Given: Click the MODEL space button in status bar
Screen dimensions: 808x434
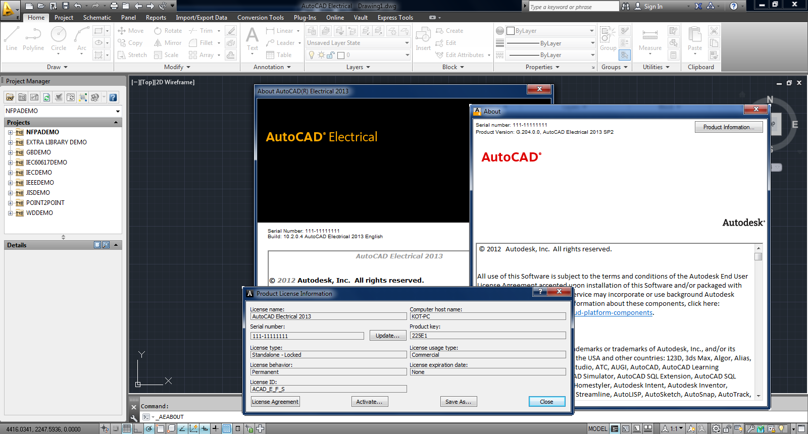Looking at the screenshot, I should tap(598, 429).
